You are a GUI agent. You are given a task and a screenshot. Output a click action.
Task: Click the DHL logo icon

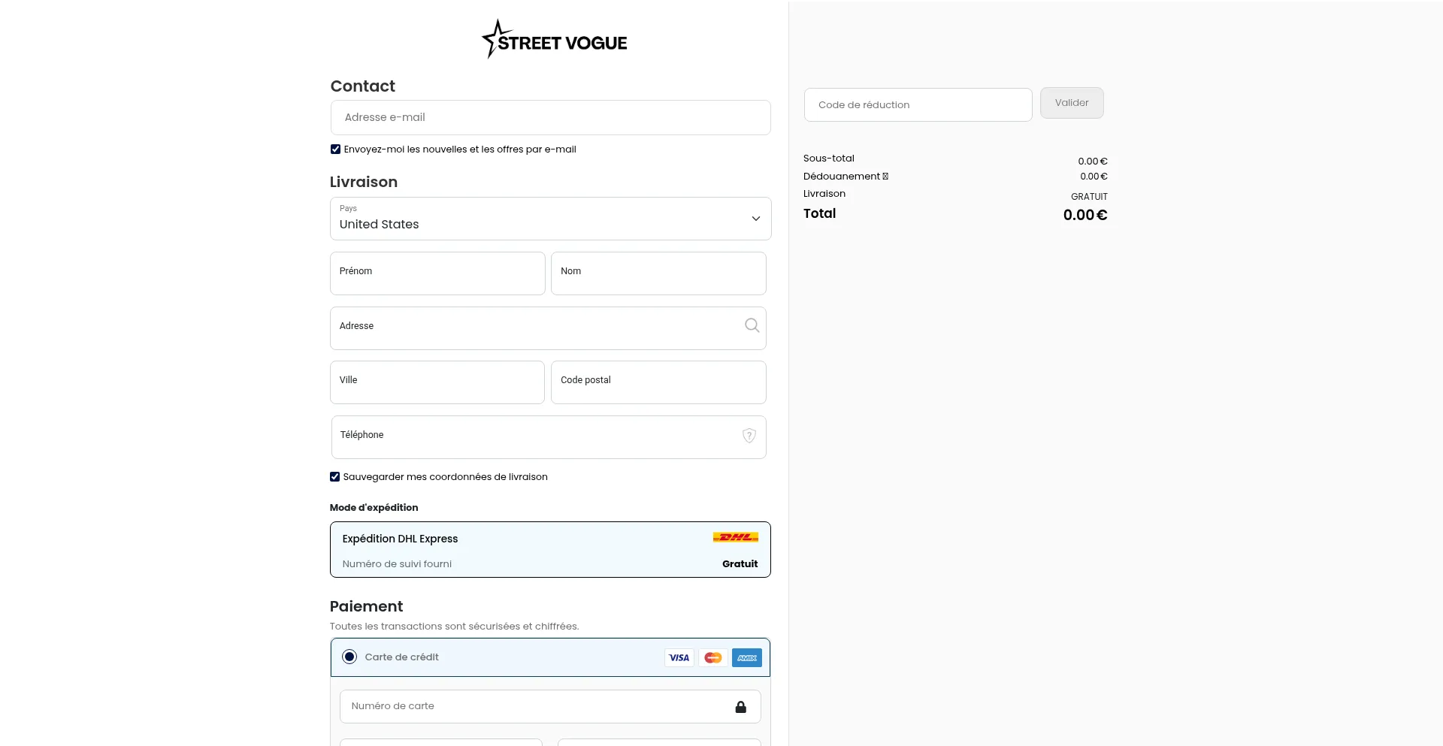(735, 537)
